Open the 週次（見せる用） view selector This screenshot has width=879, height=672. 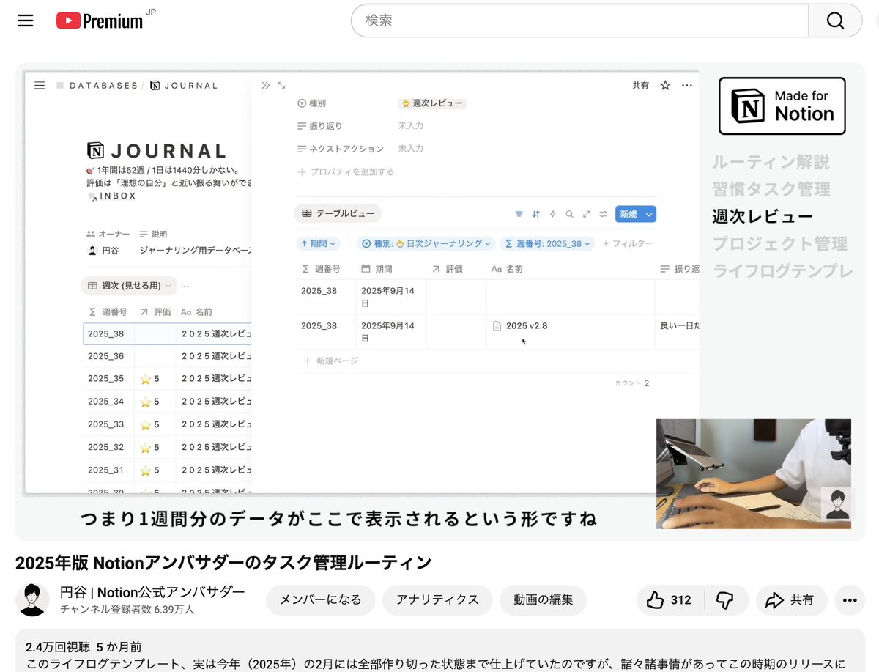click(128, 285)
